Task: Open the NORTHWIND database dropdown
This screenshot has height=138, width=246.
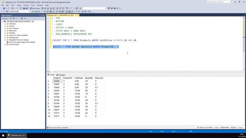Action: (x=29, y=11)
